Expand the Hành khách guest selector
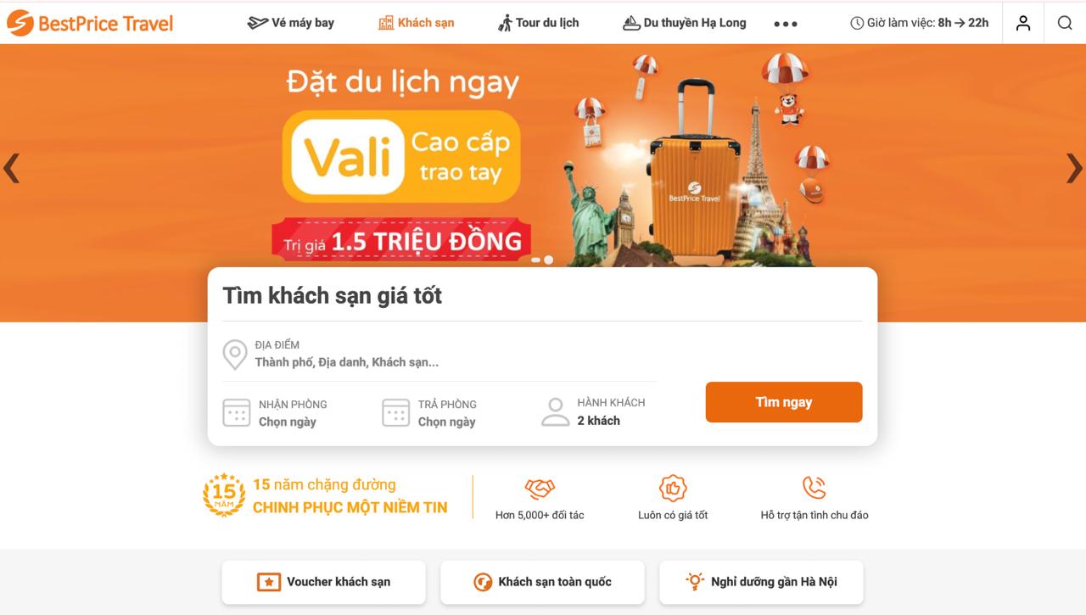 point(594,411)
